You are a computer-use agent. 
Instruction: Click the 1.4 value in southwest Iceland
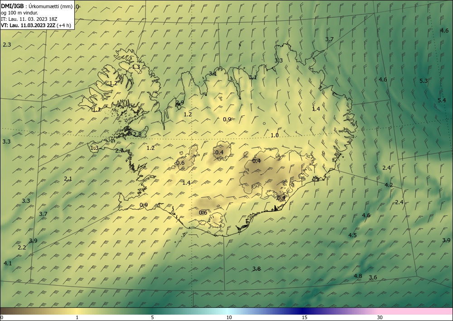[187, 183]
